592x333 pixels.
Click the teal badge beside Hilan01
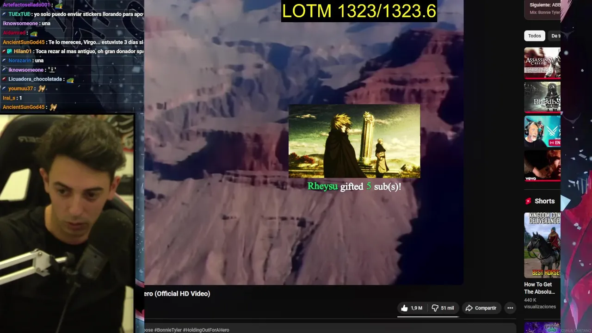tap(10, 51)
